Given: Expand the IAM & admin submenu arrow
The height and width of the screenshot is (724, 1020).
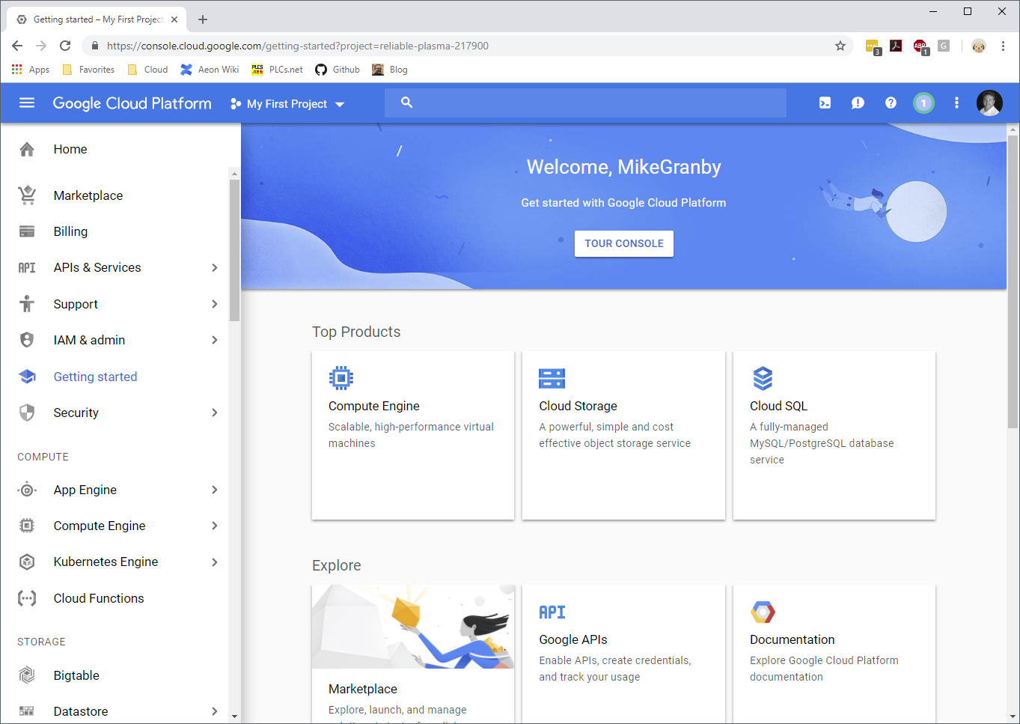Looking at the screenshot, I should (x=215, y=340).
